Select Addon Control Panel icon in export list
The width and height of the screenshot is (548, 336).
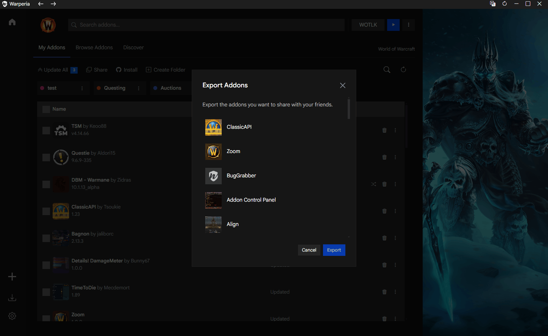click(213, 200)
